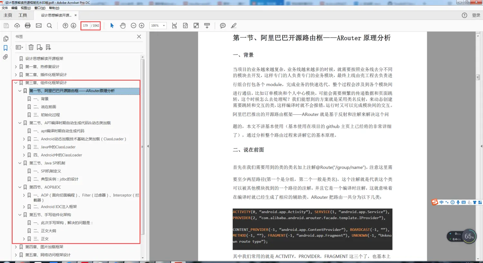This screenshot has height=263, width=483.
Task: Expand 第二章、插件化框架设计 bookmark
Action: click(x=16, y=75)
